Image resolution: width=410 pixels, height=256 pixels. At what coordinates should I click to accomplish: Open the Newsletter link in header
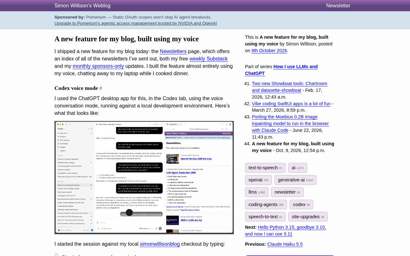coord(338,5)
